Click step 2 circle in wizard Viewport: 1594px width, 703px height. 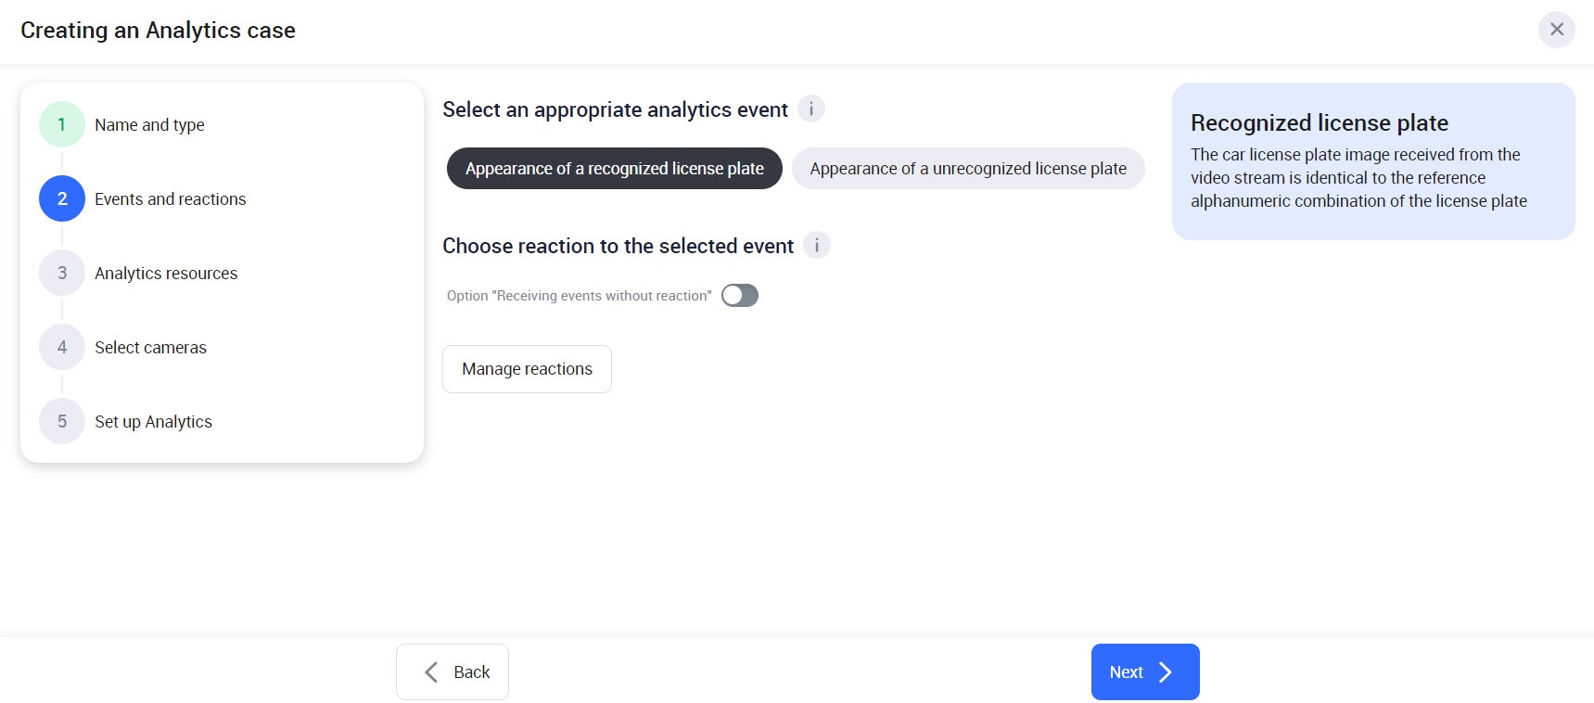[x=62, y=198]
